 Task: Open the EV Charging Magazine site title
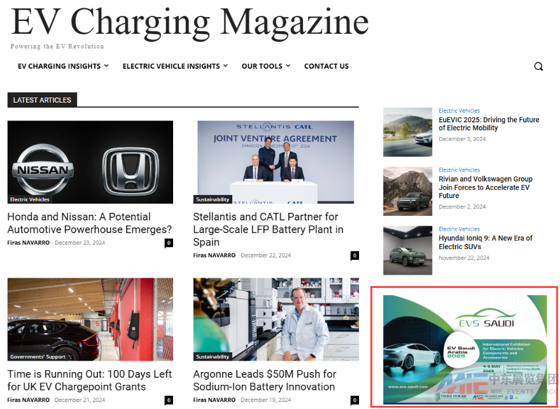pos(190,22)
